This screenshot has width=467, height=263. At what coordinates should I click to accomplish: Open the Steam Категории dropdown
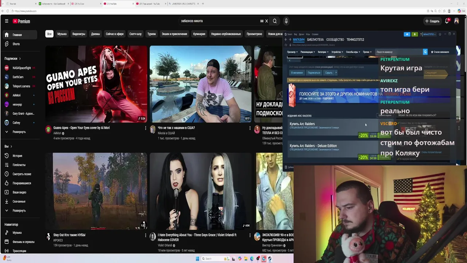tap(323, 52)
